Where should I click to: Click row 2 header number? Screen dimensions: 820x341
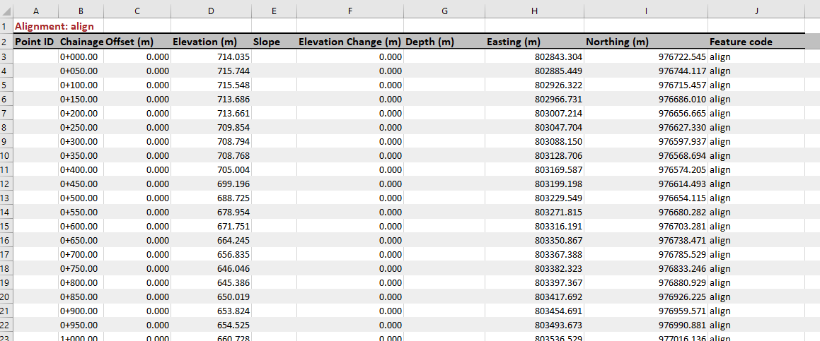point(6,42)
